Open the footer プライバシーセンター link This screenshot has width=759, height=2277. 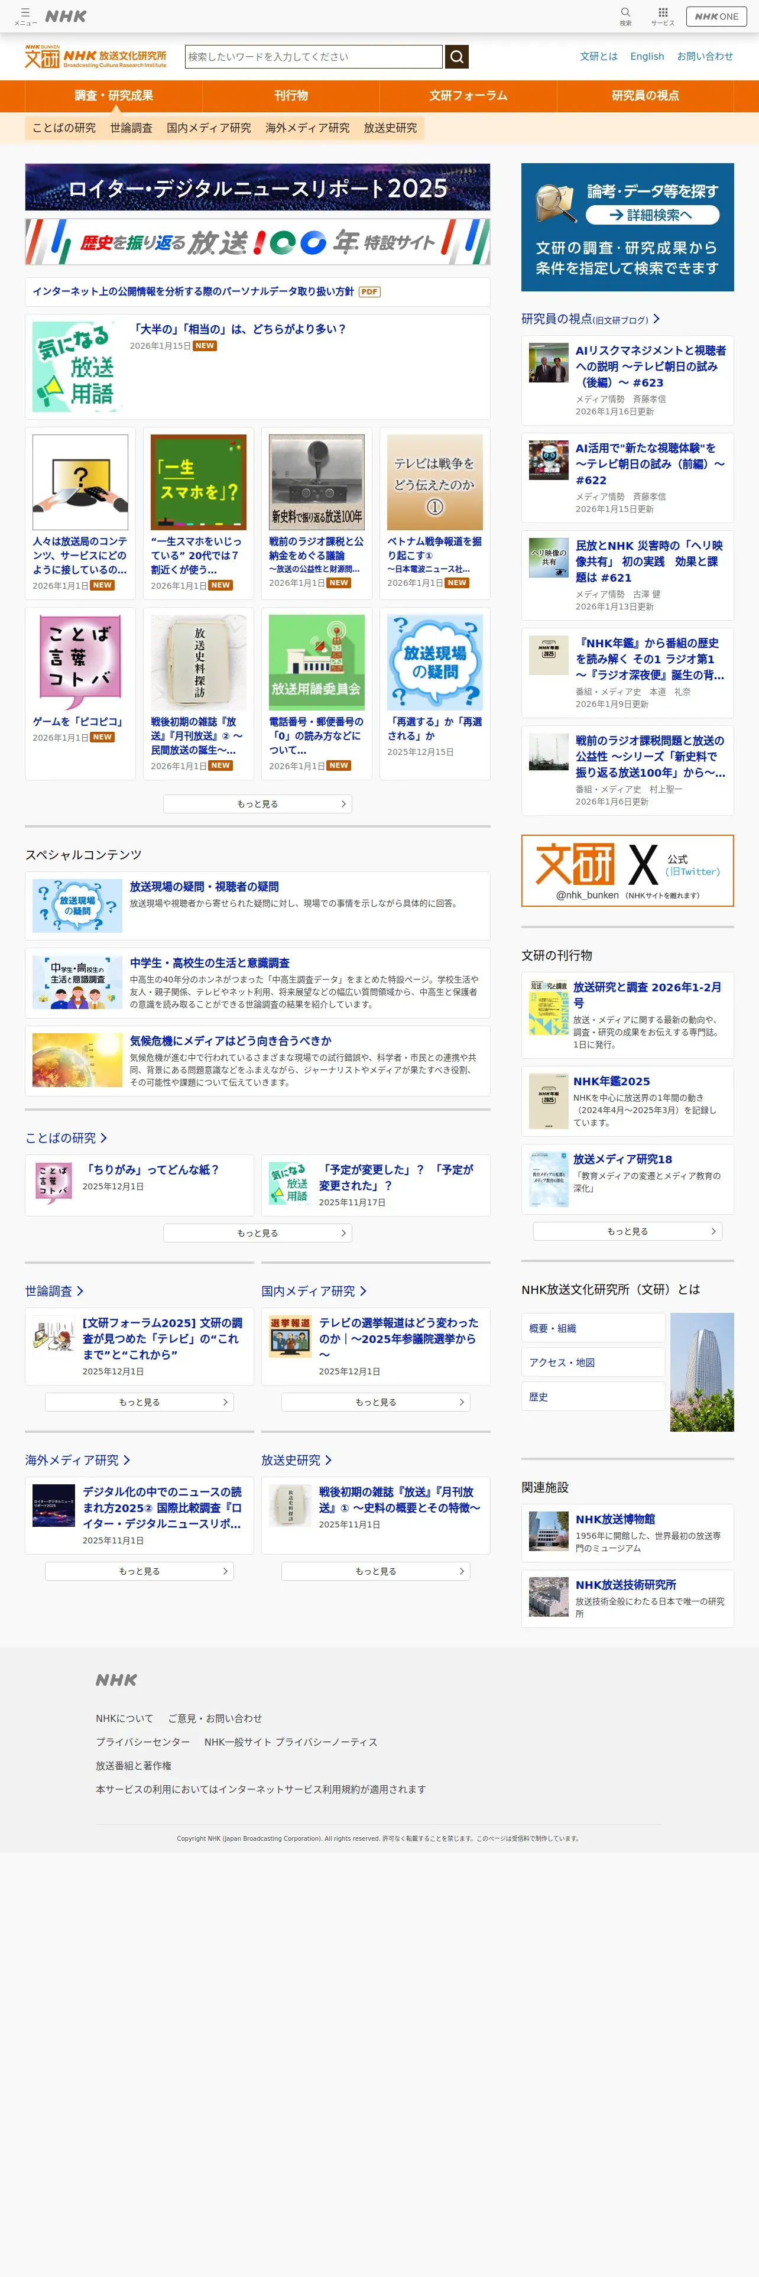[143, 1742]
